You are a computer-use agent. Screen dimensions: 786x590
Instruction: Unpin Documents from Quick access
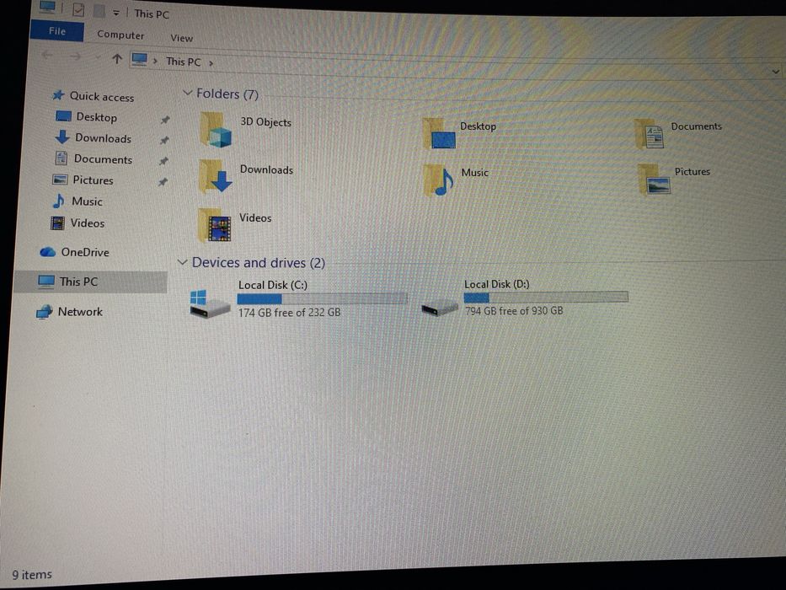163,161
